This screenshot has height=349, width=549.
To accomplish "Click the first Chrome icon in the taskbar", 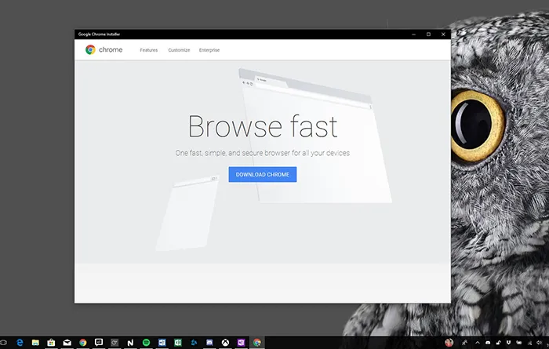I will (82, 343).
